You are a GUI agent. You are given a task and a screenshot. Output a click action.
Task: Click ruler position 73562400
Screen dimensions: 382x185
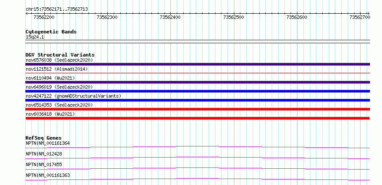pyautogui.click(x=170, y=17)
